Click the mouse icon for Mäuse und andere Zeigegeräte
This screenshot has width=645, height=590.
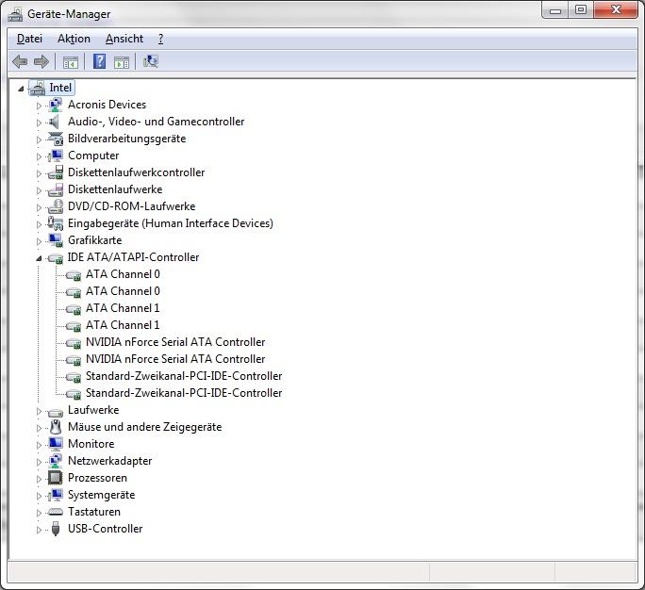pos(55,427)
